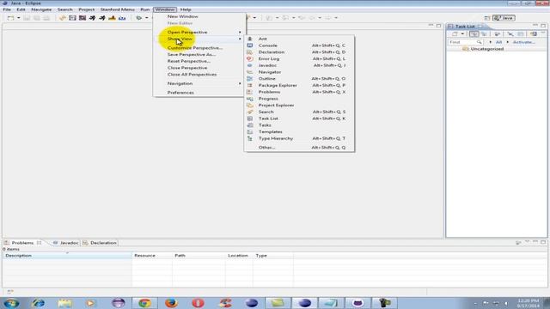Click the Search view icon in submenu

250,112
